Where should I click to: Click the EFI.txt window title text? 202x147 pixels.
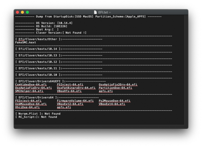(x=103, y=12)
